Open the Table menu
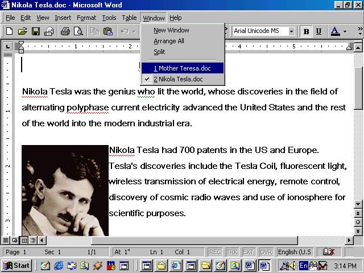Screen dimensions: 364x273 click(x=129, y=18)
